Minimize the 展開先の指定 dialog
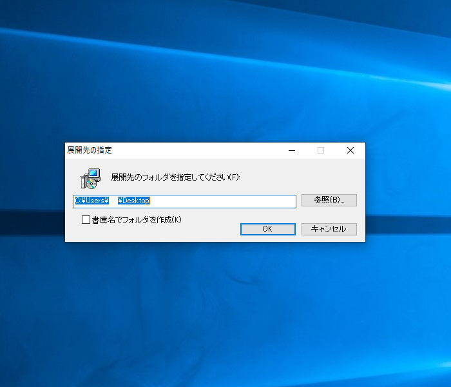The image size is (451, 387). click(x=292, y=150)
